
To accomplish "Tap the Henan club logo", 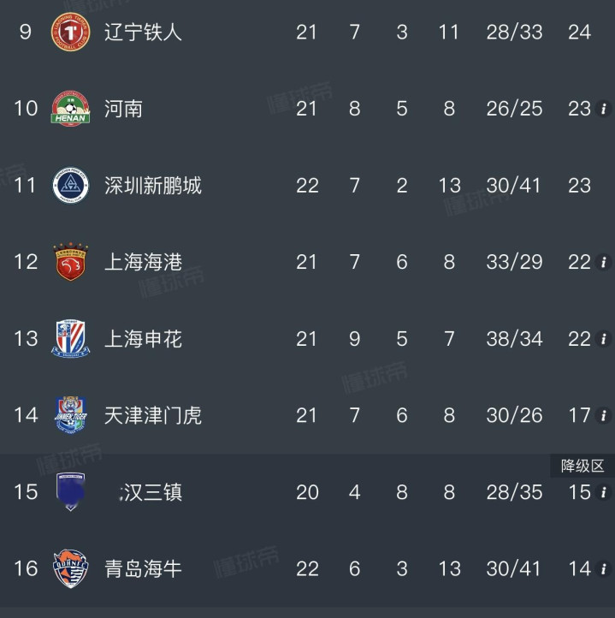I will pyautogui.click(x=70, y=109).
